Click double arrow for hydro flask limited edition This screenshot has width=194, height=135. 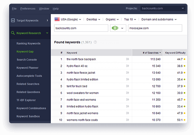(128, 79)
